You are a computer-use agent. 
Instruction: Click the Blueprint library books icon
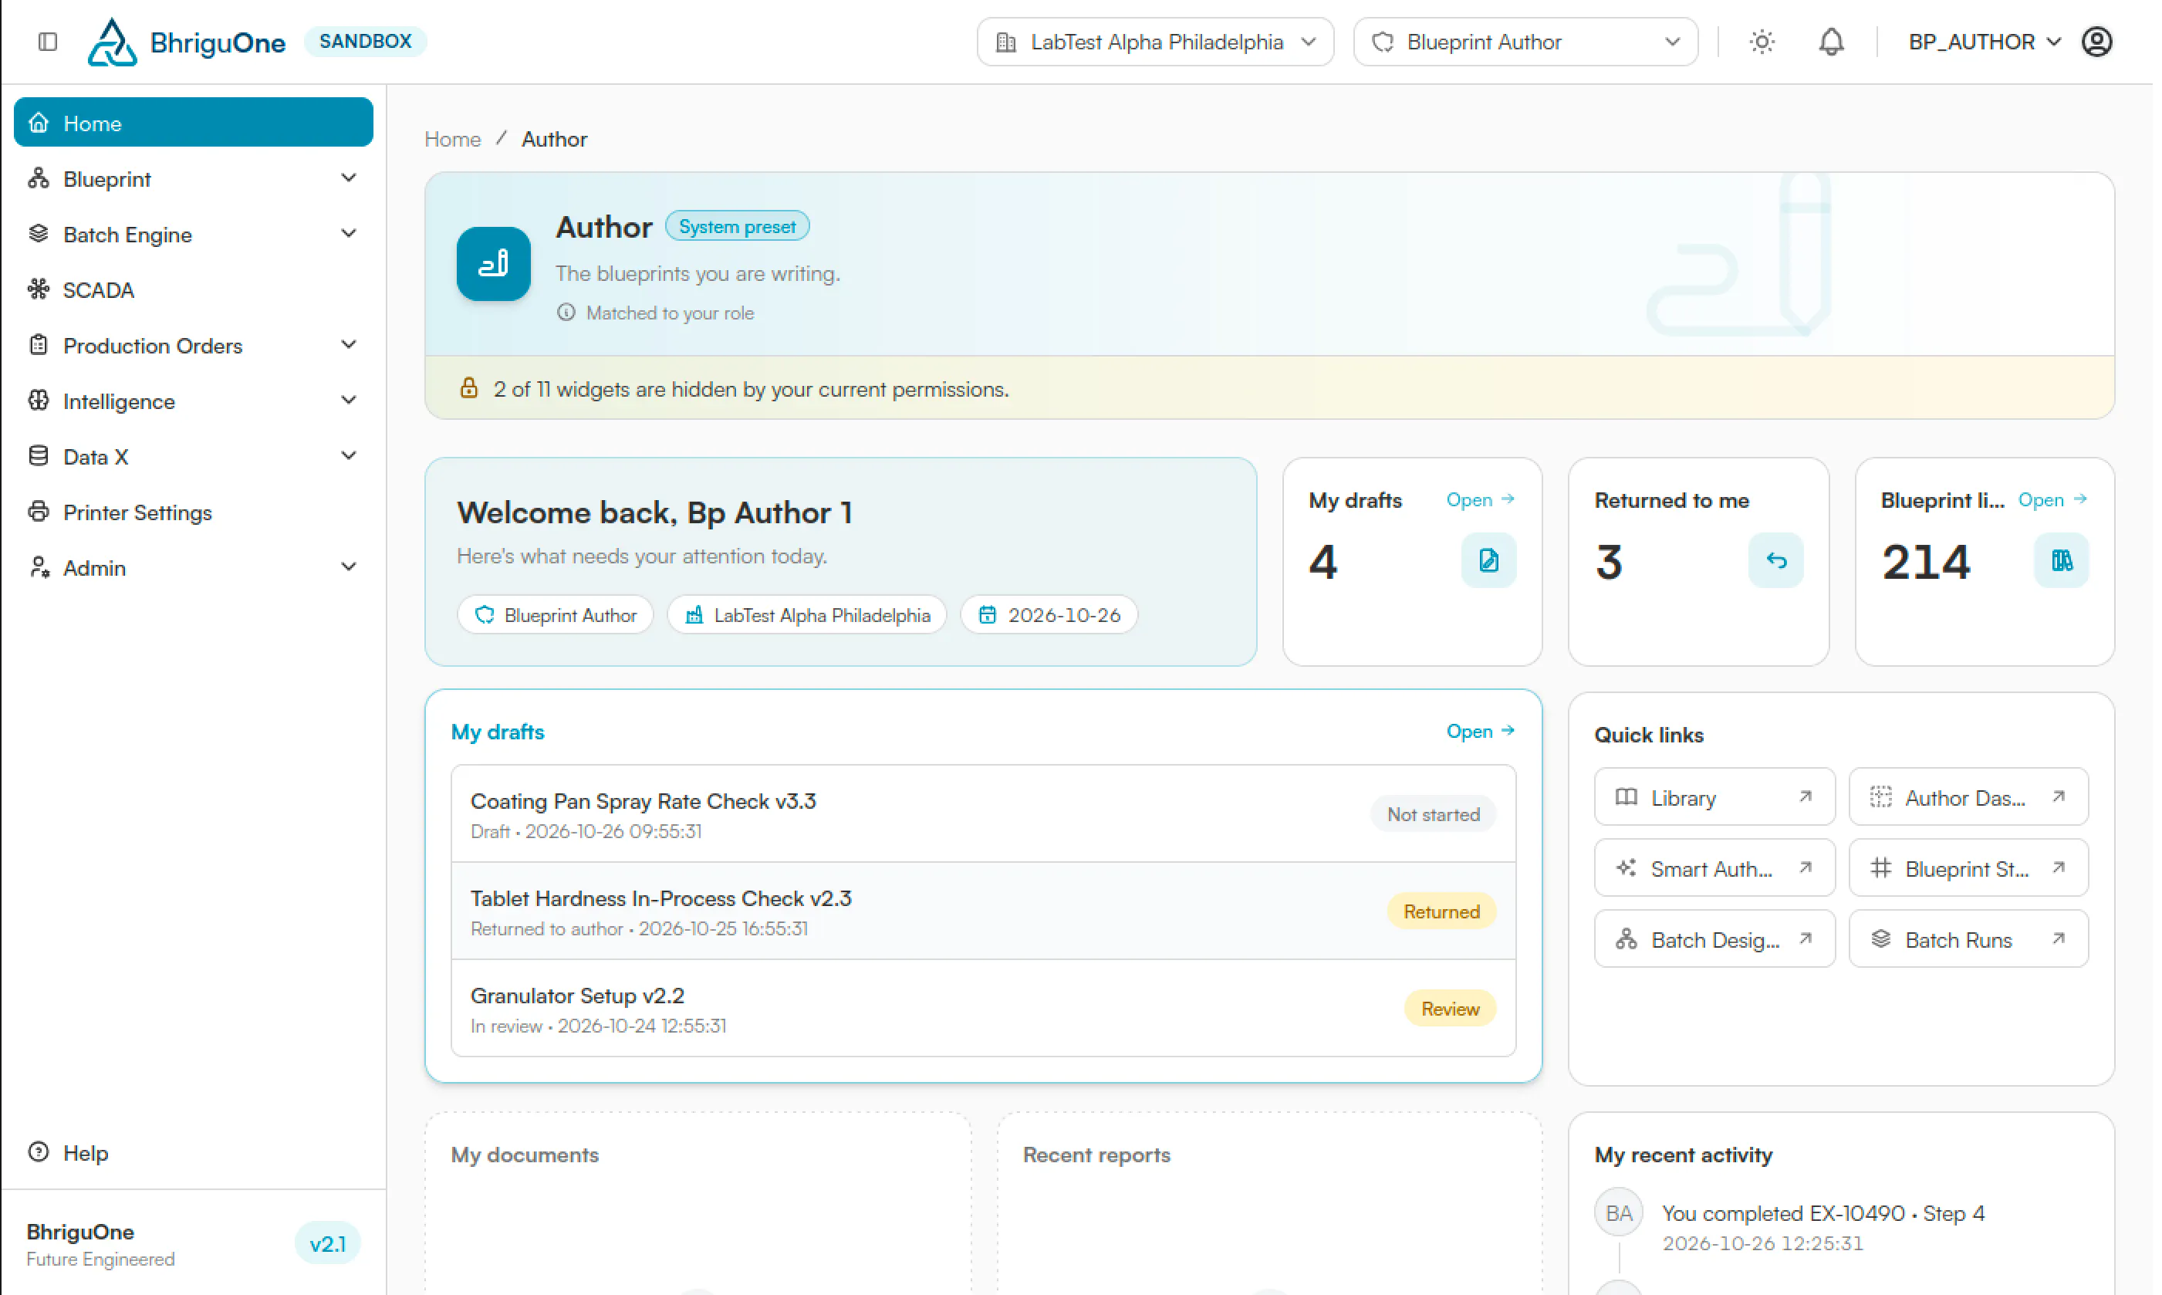pos(2061,560)
